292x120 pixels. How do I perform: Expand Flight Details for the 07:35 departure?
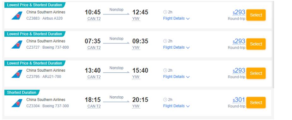(176, 47)
